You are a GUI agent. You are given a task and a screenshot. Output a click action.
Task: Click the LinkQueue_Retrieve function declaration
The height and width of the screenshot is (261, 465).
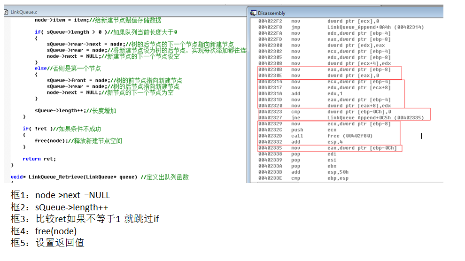pos(100,177)
